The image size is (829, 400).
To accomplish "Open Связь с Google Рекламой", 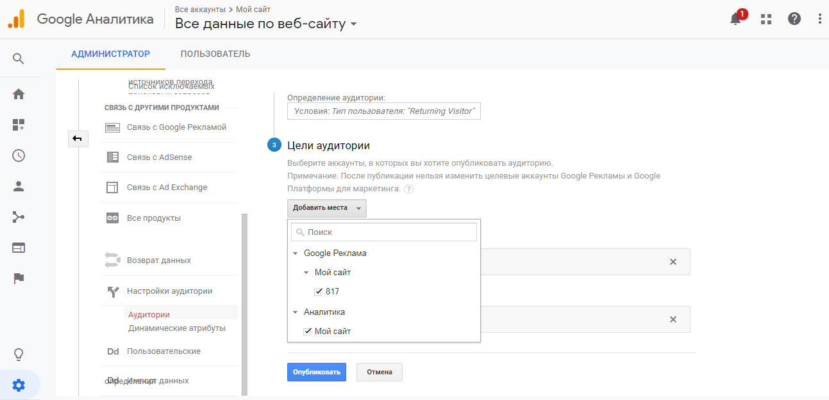I will point(176,127).
